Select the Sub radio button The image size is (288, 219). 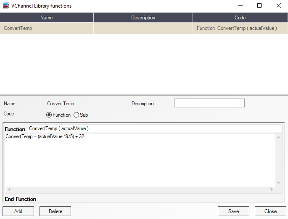[77, 115]
